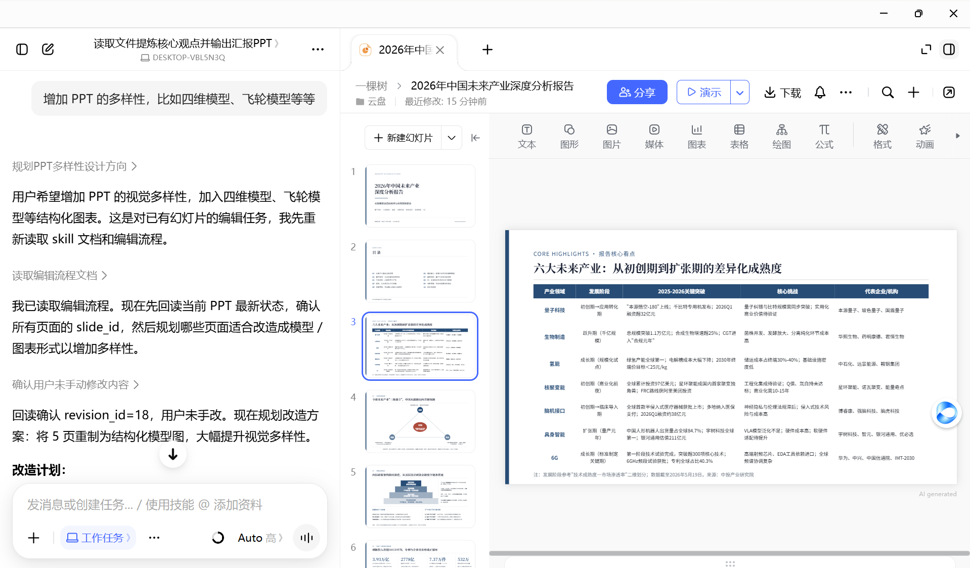Viewport: 970px width, 568px height.
Task: Collapse the slide thumbnail panel
Action: point(475,138)
